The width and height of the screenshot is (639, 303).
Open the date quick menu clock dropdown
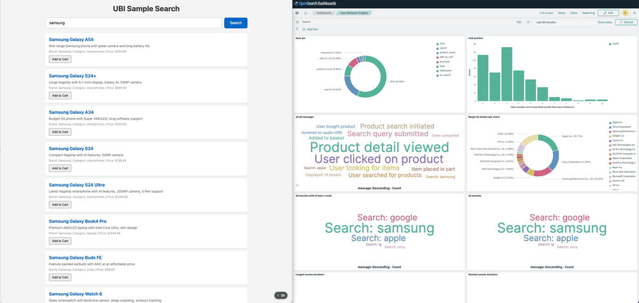530,22
